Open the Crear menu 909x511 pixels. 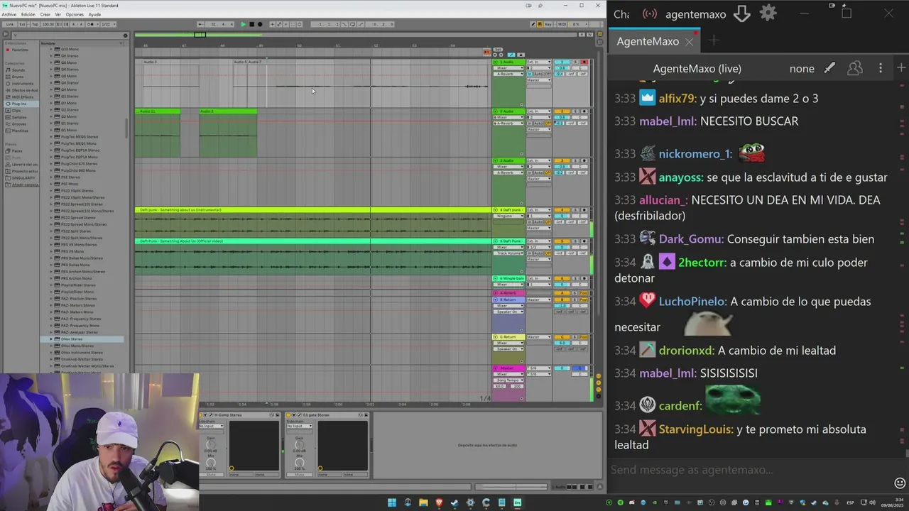(x=45, y=14)
